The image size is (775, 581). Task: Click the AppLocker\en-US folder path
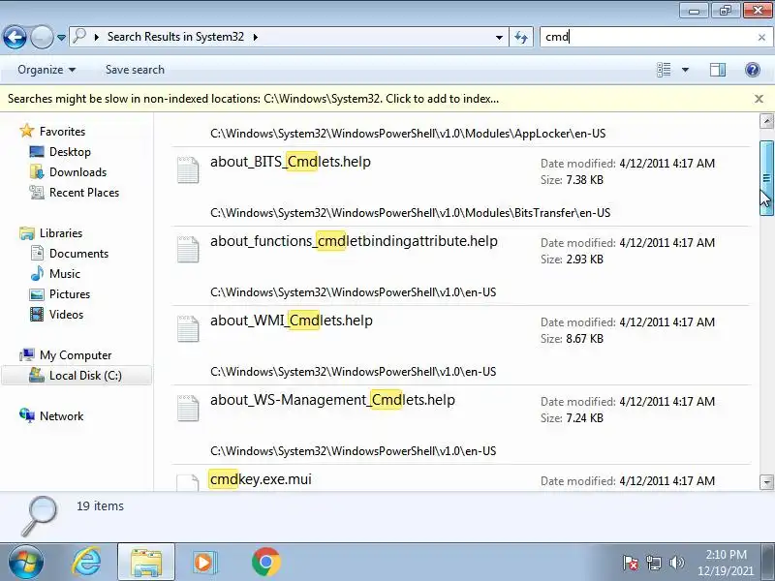(x=408, y=134)
